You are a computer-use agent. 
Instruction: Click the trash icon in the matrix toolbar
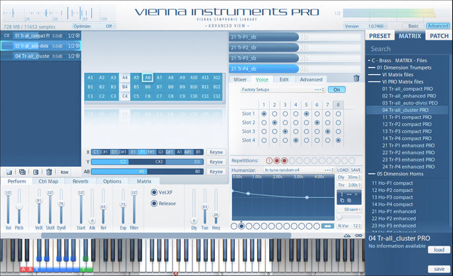[x=47, y=171]
